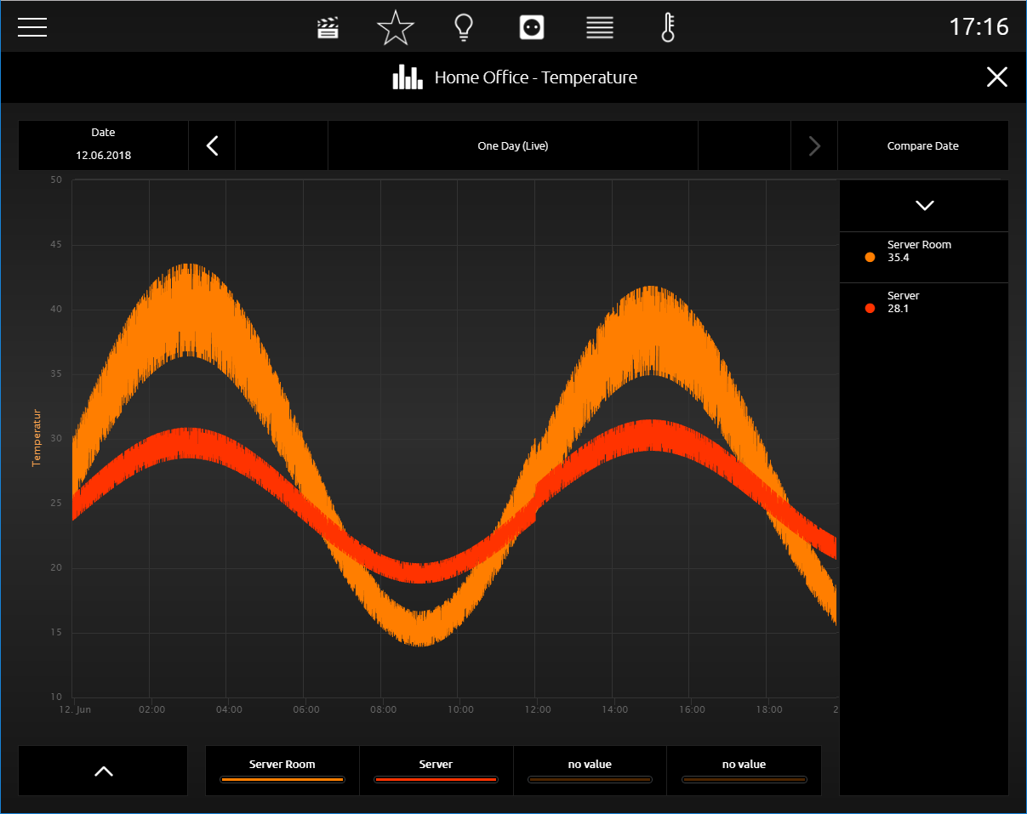1027x814 pixels.
Task: Open the scenes clapperboard icon
Action: [328, 28]
